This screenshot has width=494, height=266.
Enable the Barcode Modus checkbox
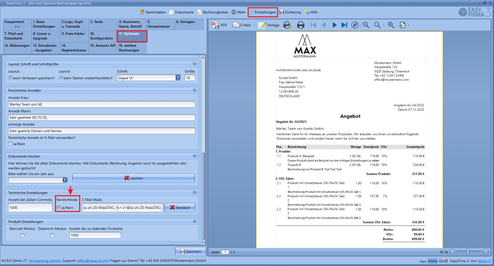pyautogui.click(x=22, y=235)
